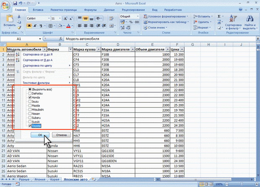Decrease font size with small A icon
The image size is (260, 187).
(71, 18)
